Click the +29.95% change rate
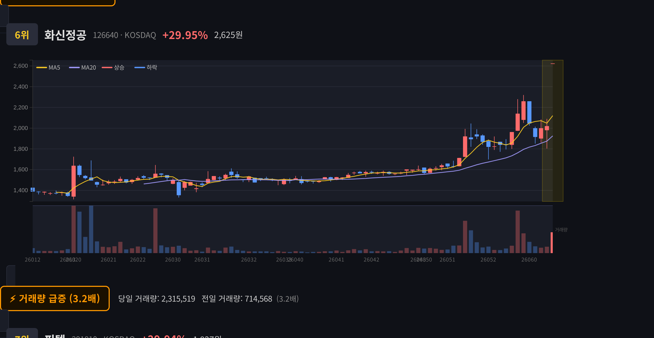 185,35
